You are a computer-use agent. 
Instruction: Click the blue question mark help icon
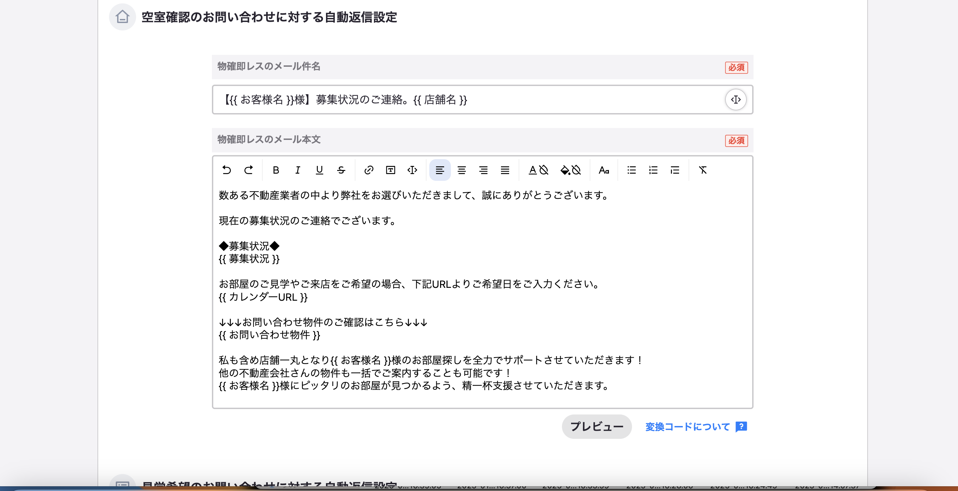coord(741,427)
